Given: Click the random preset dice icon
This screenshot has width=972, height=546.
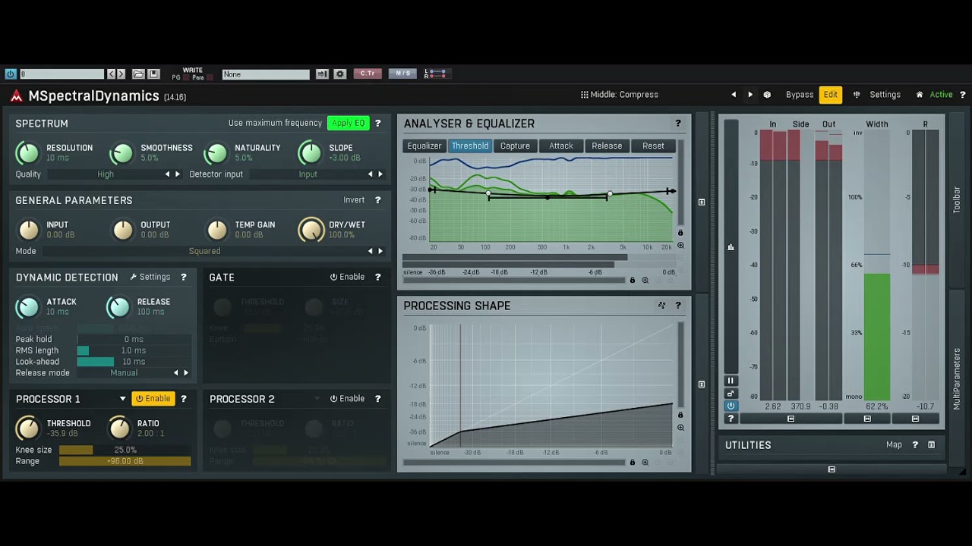Looking at the screenshot, I should point(767,95).
